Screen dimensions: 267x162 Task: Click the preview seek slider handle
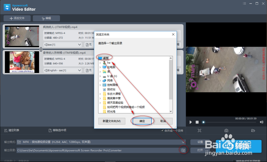[203, 122]
